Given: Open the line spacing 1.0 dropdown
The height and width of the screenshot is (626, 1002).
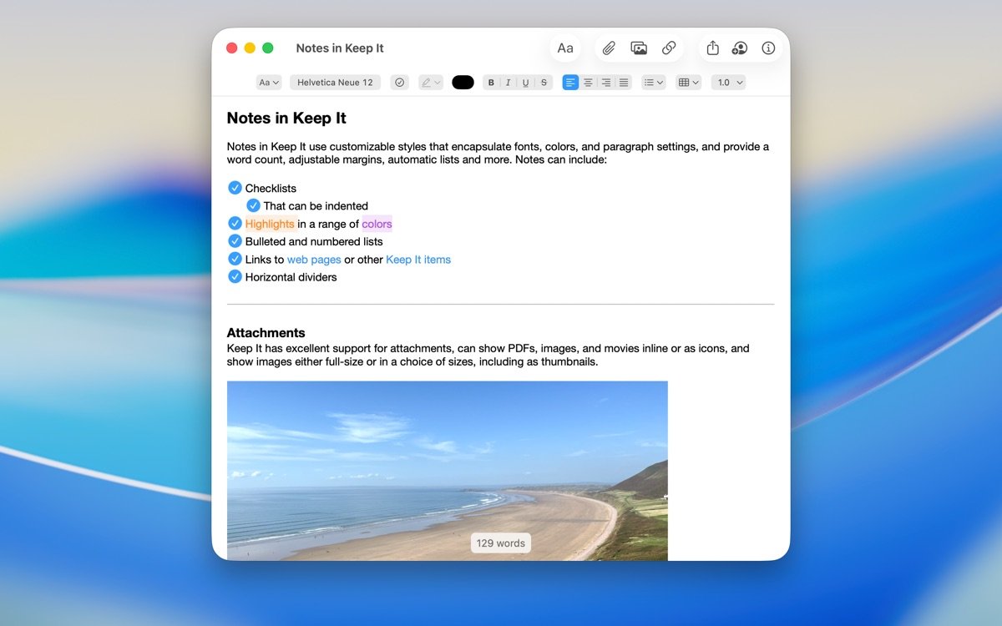Looking at the screenshot, I should coord(727,82).
